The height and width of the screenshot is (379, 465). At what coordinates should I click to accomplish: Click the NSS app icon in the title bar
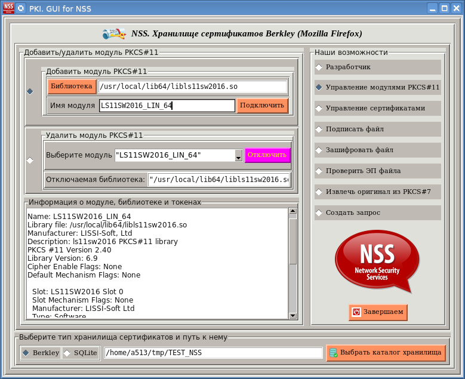(x=8, y=8)
